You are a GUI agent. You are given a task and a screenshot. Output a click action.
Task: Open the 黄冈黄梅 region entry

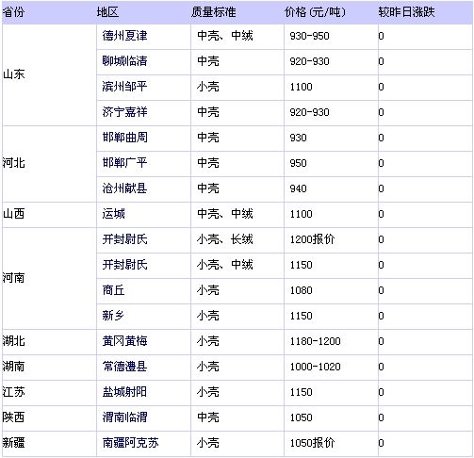[124, 341]
